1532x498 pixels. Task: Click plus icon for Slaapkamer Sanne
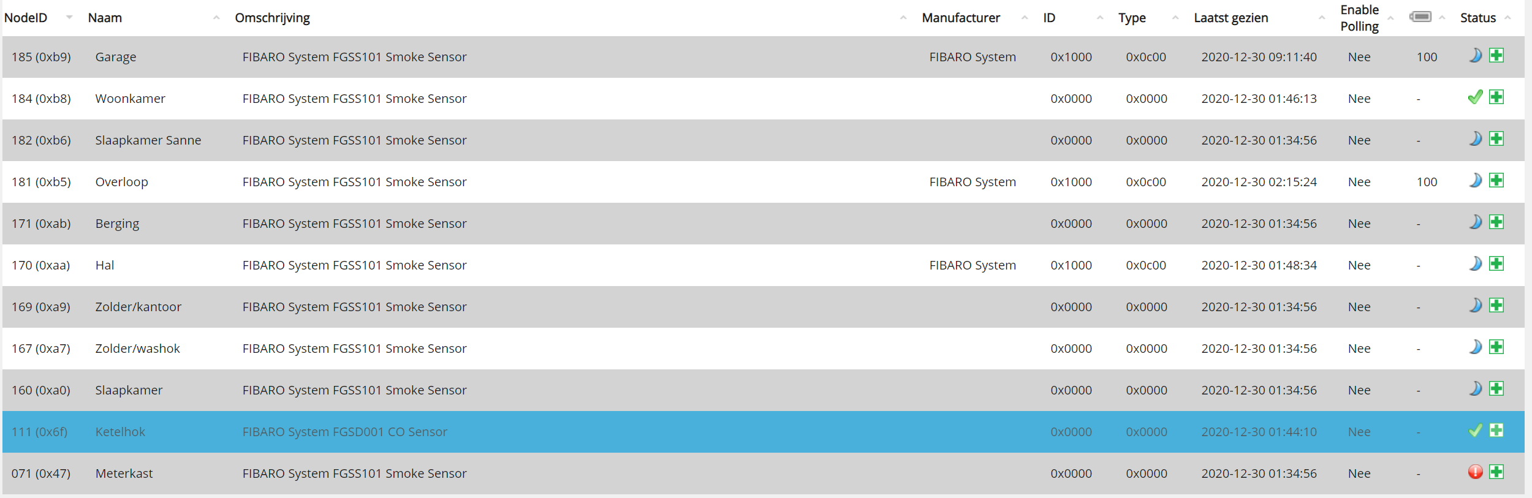1496,139
